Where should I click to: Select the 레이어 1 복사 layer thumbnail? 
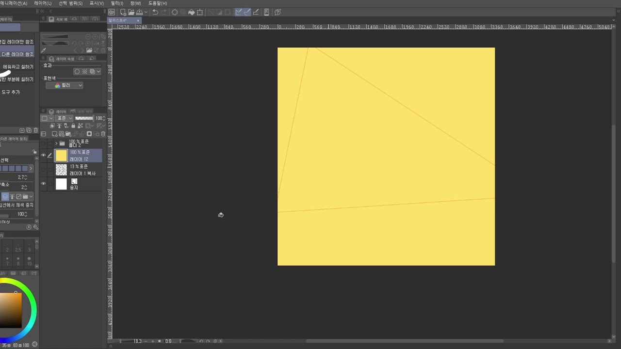point(61,170)
